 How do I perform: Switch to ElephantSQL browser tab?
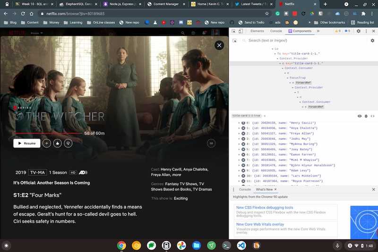(78, 4)
